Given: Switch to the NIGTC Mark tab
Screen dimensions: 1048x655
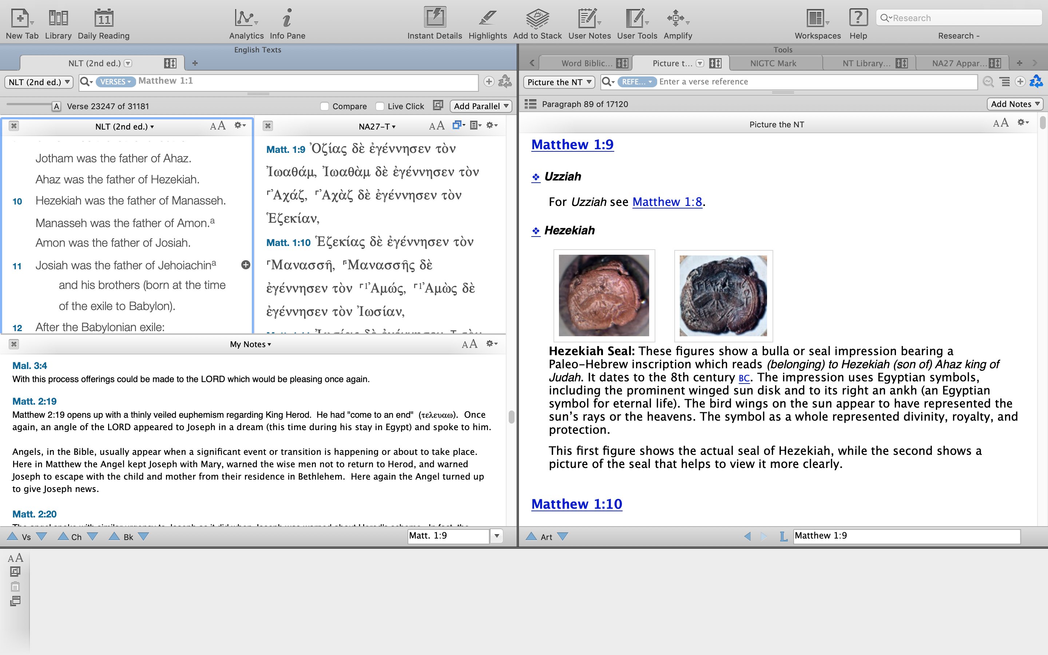Looking at the screenshot, I should [x=773, y=63].
